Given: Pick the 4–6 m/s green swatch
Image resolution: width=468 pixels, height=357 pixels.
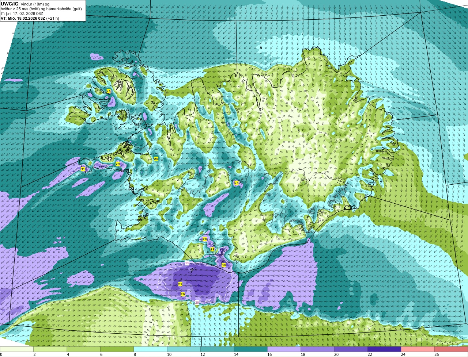Looking at the screenshot, I should pos(84,349).
